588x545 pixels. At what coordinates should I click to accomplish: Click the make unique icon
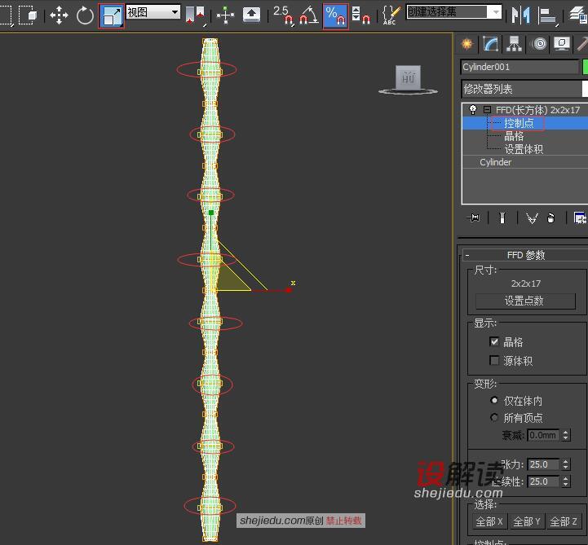click(x=532, y=218)
